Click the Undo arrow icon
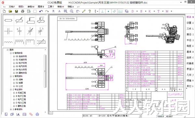 click(x=41, y=11)
